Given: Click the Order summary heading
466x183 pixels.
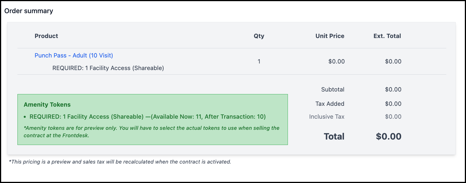Looking at the screenshot, I should point(29,11).
